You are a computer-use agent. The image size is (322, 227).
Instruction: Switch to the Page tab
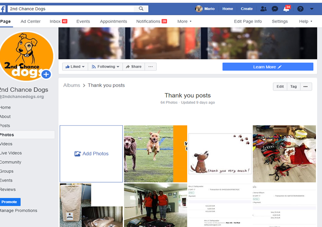click(x=6, y=21)
